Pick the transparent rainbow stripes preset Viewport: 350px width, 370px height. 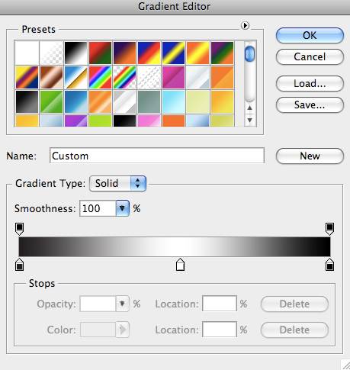[x=124, y=77]
